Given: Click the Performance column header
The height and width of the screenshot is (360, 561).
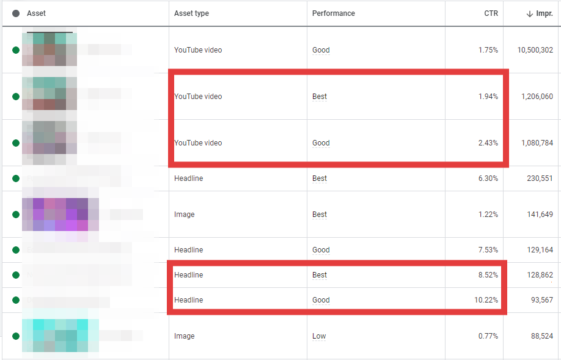Looking at the screenshot, I should tap(334, 13).
